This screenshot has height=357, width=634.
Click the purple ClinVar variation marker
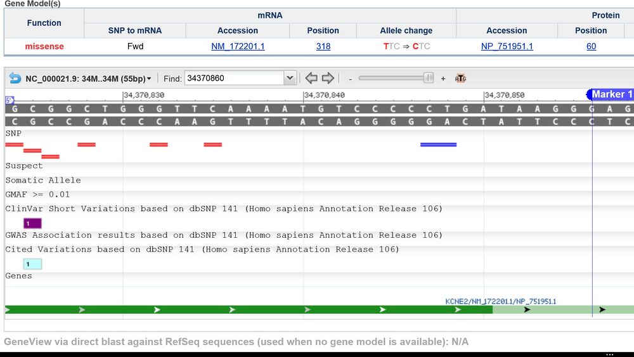(32, 223)
